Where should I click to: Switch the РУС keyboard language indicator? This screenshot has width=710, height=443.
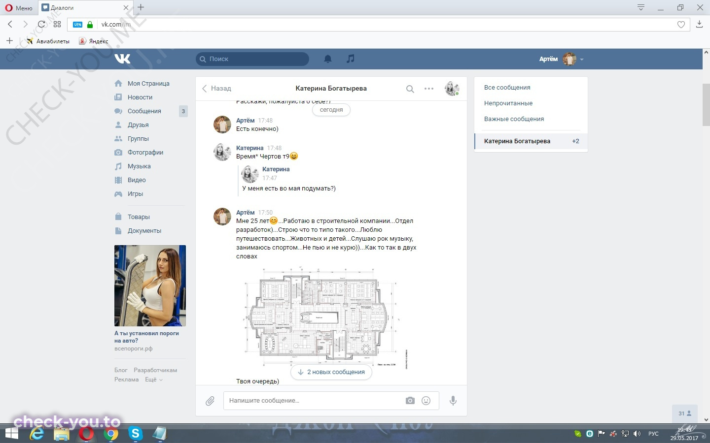[653, 434]
